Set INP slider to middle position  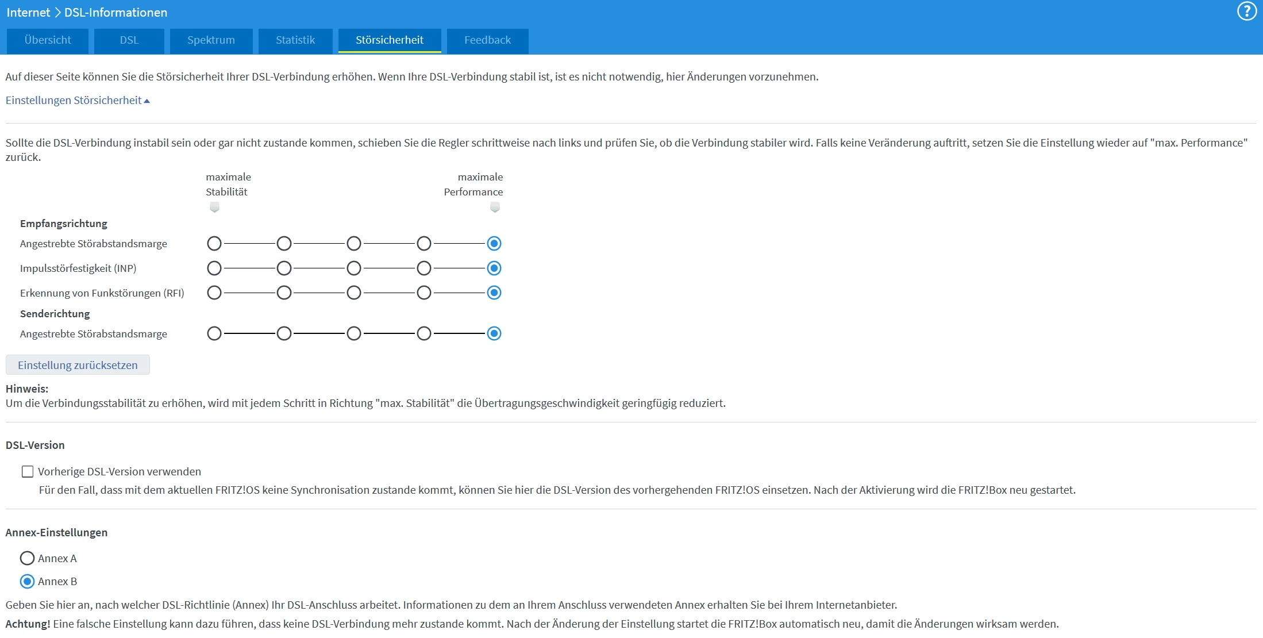click(354, 268)
